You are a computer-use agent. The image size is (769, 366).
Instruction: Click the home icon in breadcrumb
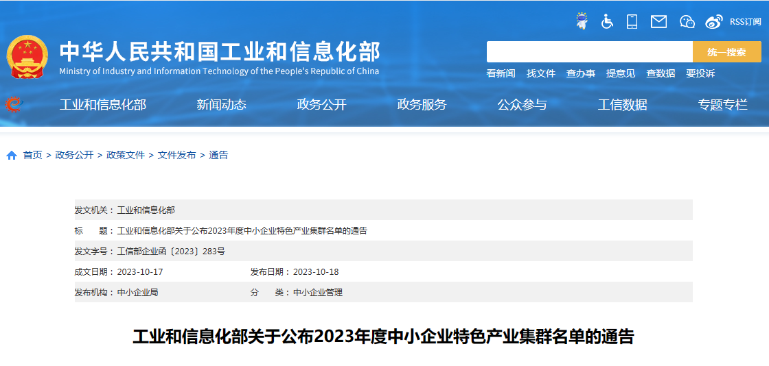(x=12, y=156)
